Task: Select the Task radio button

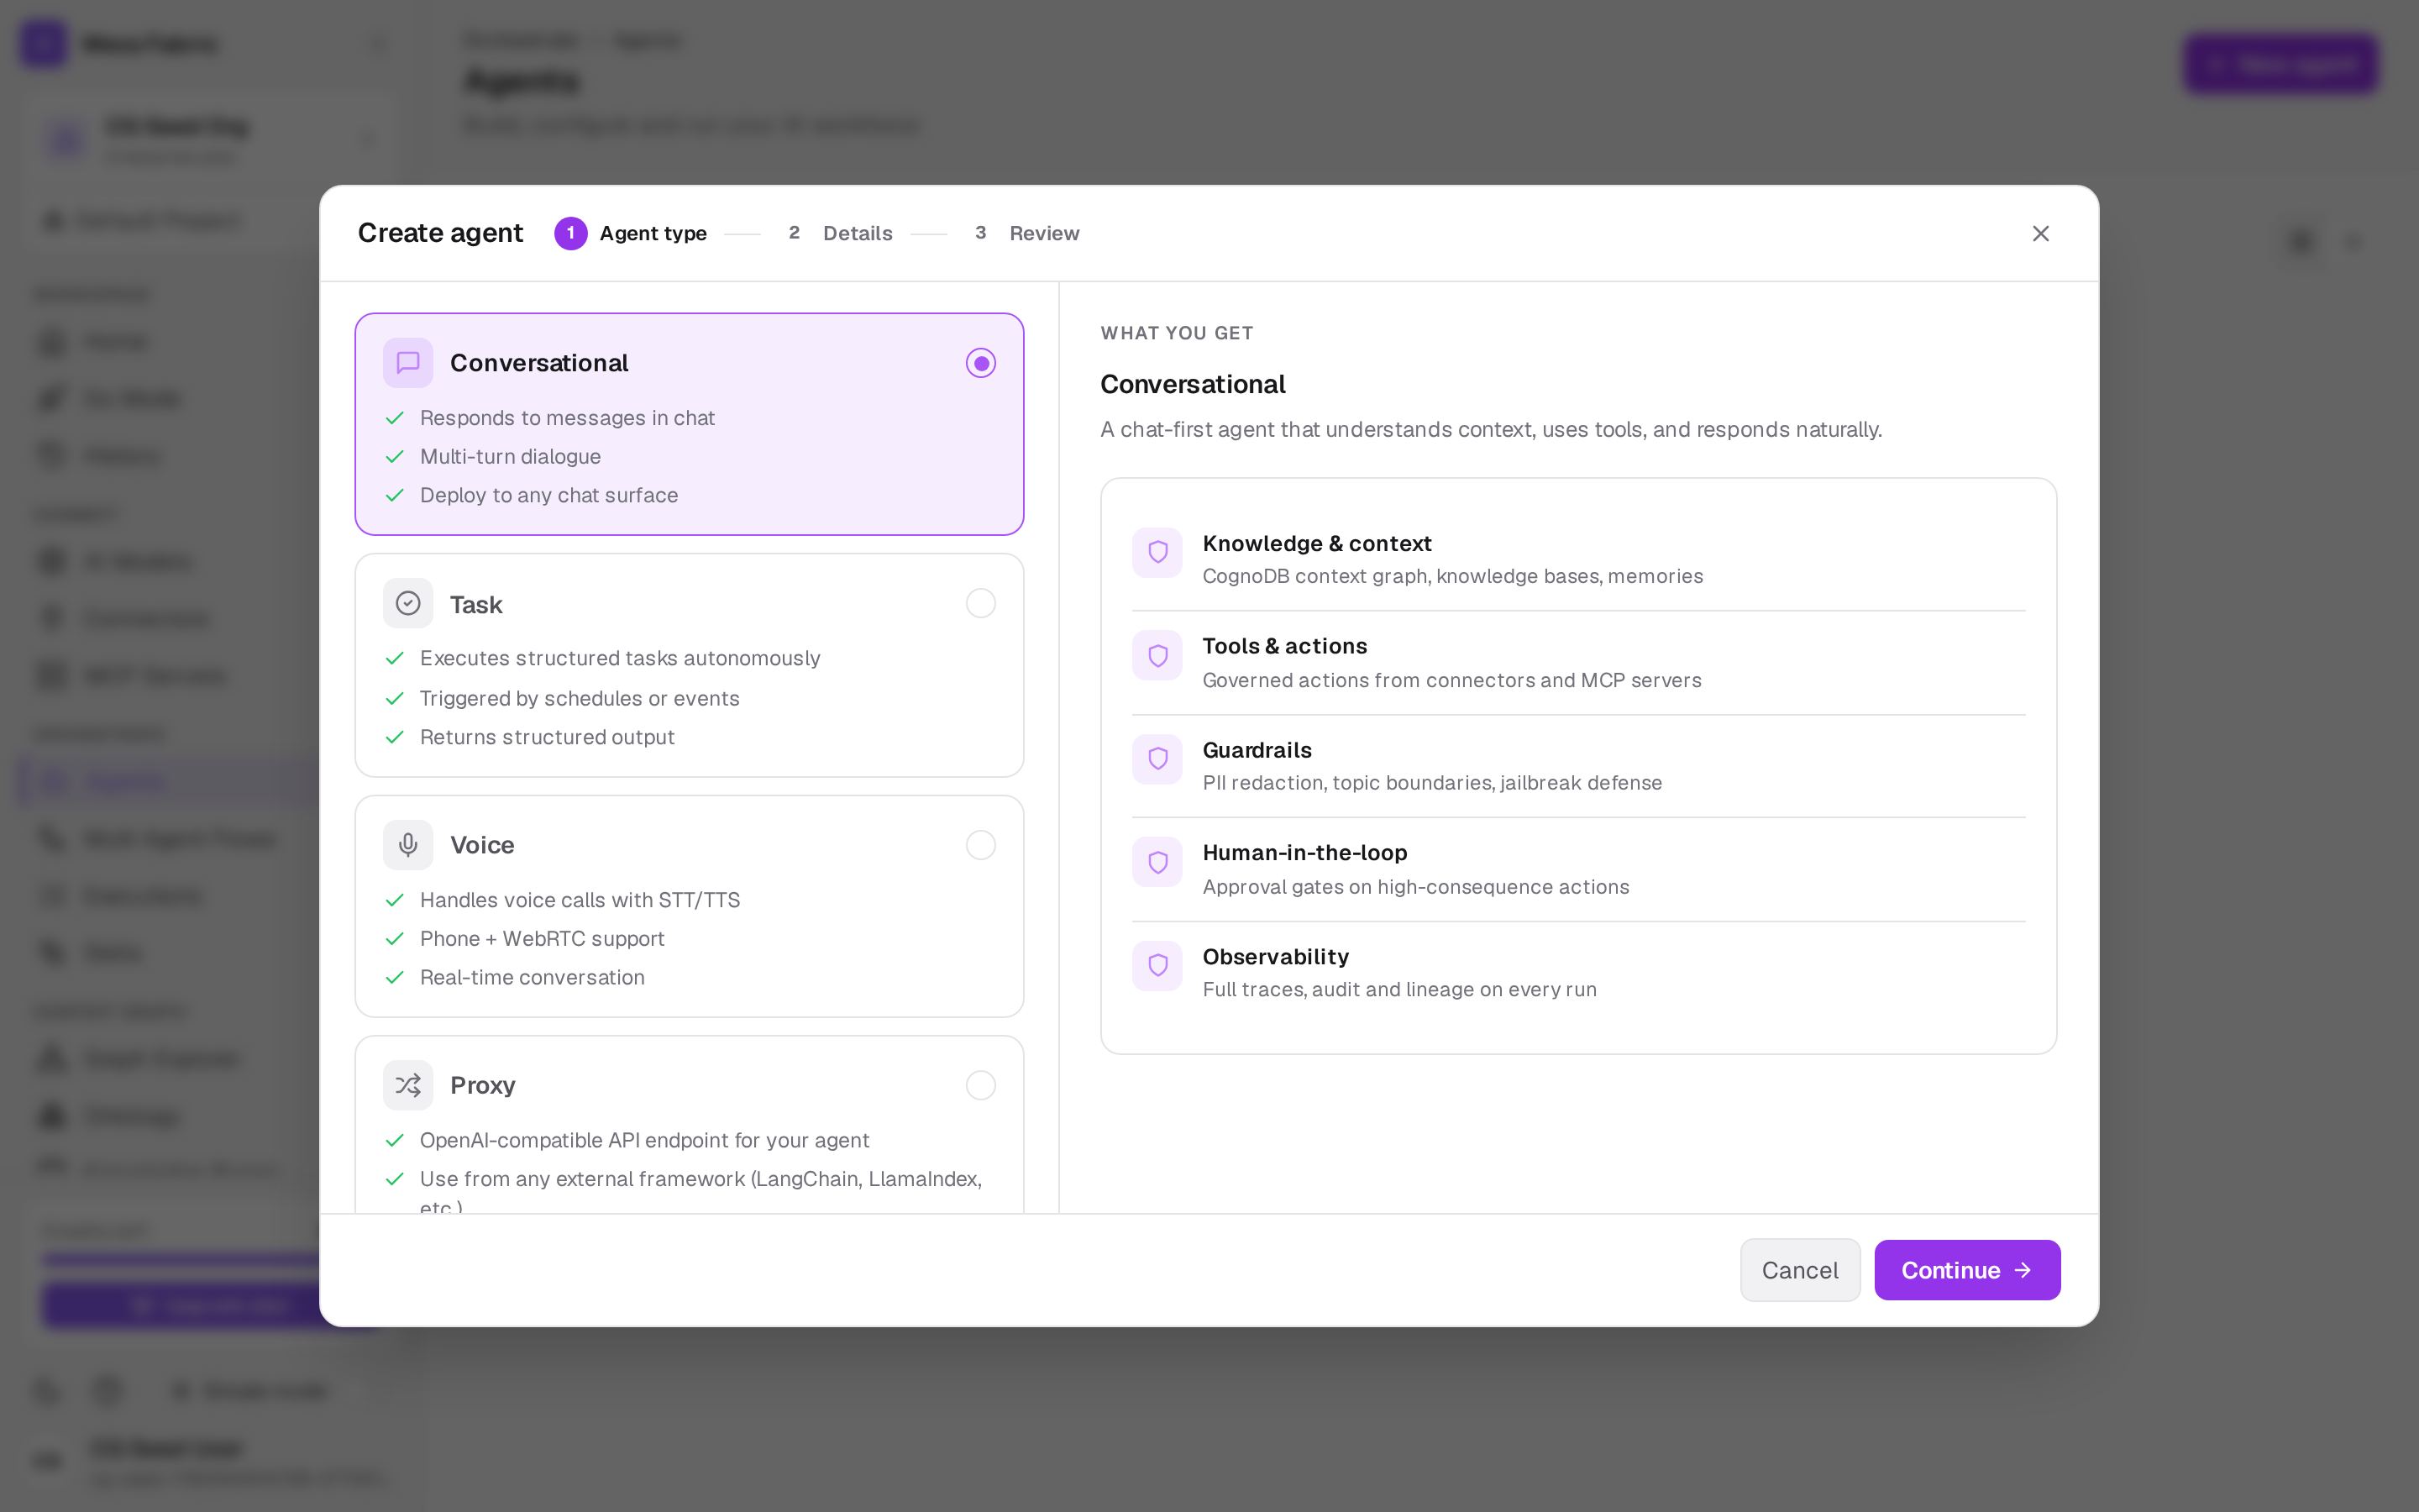Action: click(x=980, y=604)
